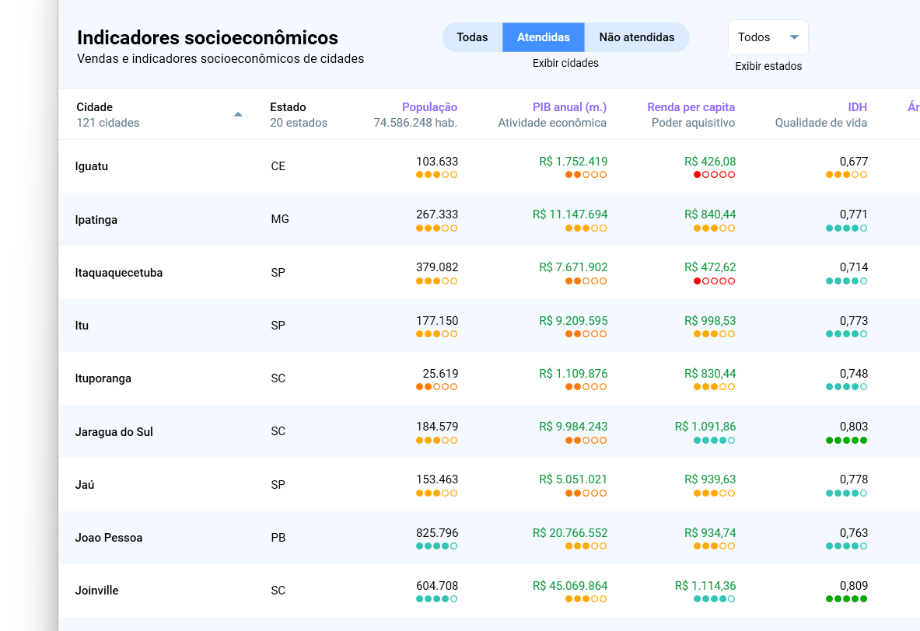
Task: Click Joinville teal income rating dots
Action: (x=714, y=599)
